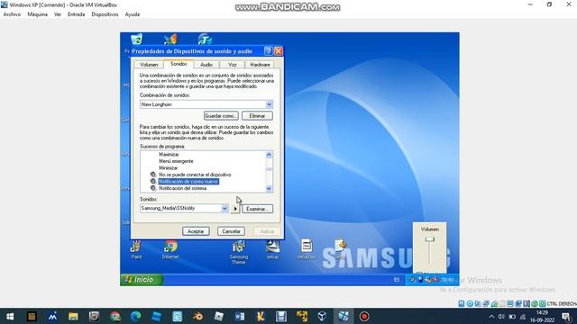Open the floppy disk app on taskbar
Viewport: 577px width, 324px height.
pos(281,316)
